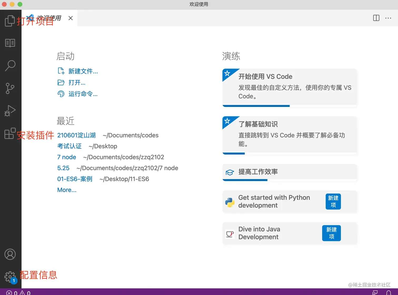Click the folder icon beside 打开

61,82
